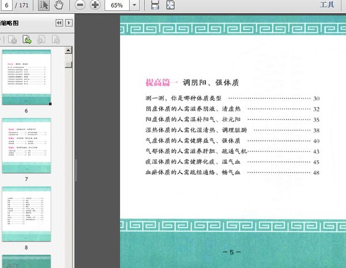Click the entry 测一测,你是哪种体质类型

coord(183,98)
